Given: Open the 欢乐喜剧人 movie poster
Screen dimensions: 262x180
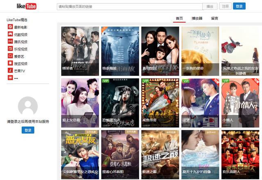Looking at the screenshot, I should [240, 155].
